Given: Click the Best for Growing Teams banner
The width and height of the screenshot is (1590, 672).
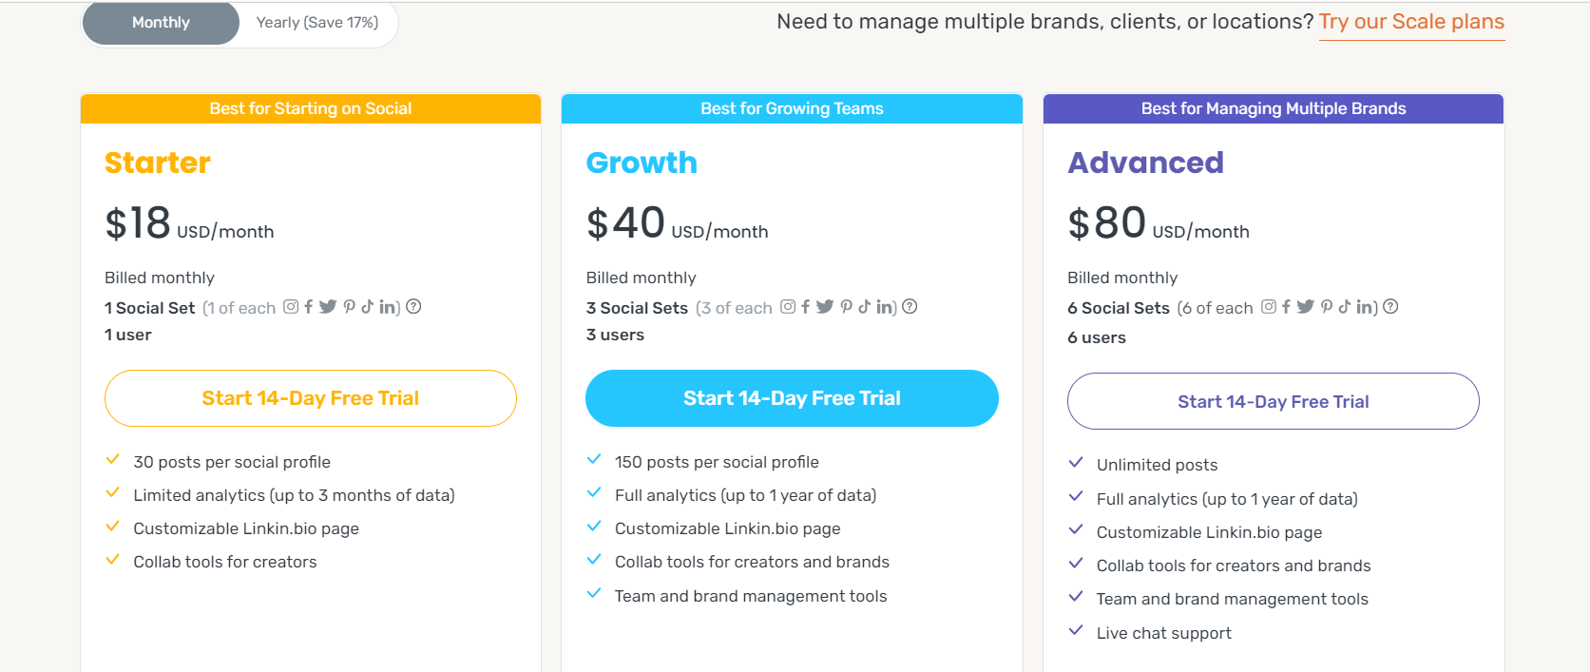Looking at the screenshot, I should point(792,108).
